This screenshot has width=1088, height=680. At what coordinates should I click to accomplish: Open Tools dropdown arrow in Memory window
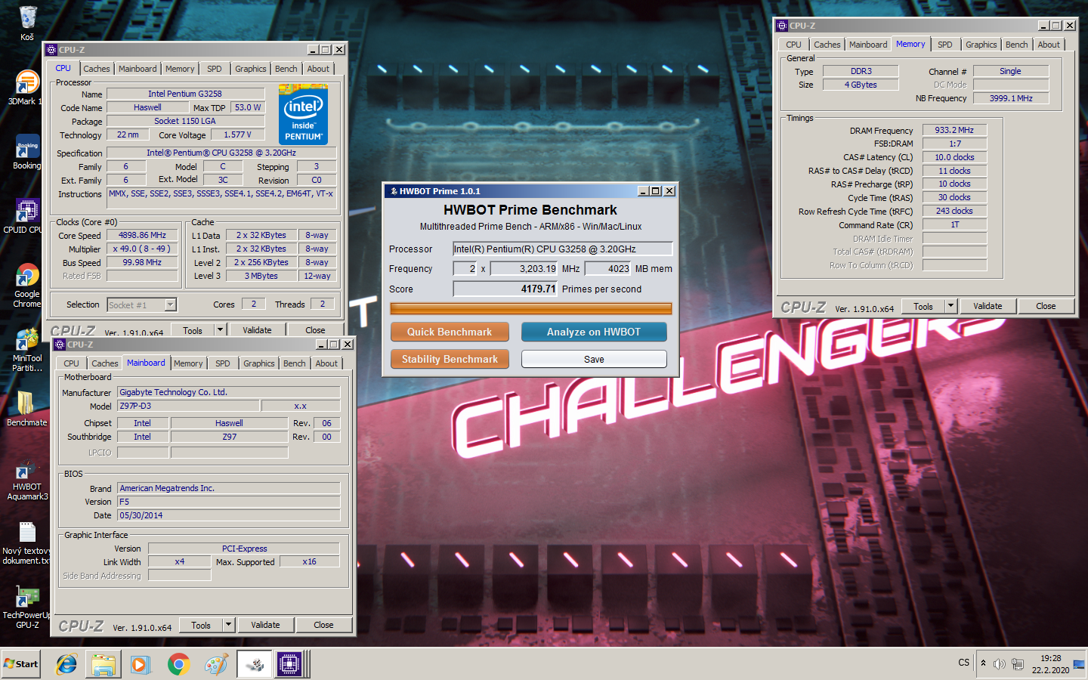951,306
